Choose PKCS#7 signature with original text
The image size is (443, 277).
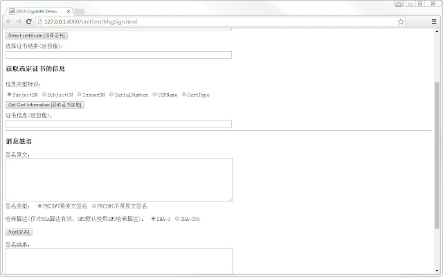[x=39, y=206]
